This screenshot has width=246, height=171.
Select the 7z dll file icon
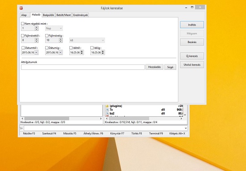click(x=107, y=110)
